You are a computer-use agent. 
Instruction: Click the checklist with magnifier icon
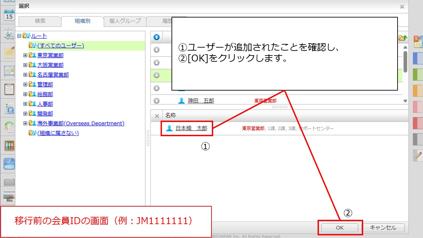click(x=9, y=108)
